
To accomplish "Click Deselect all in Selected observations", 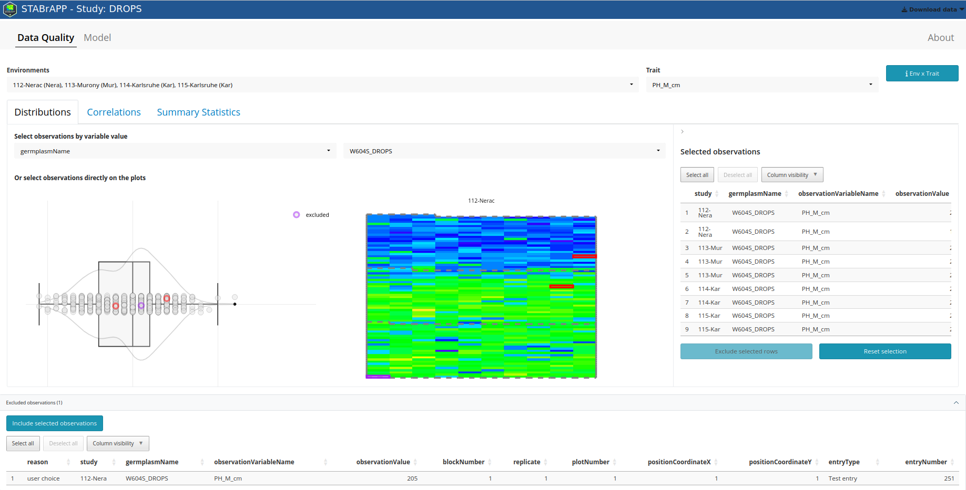I will coord(737,175).
